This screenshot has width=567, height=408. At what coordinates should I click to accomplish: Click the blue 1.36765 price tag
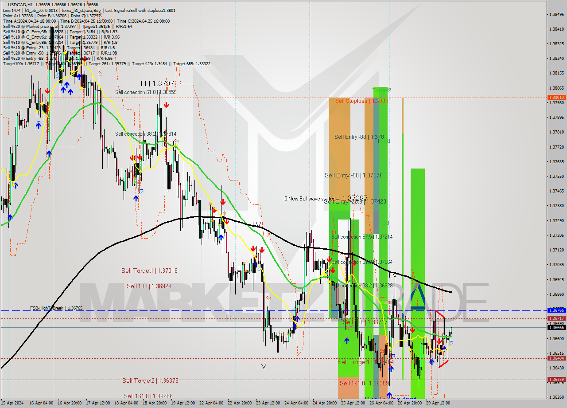556,310
